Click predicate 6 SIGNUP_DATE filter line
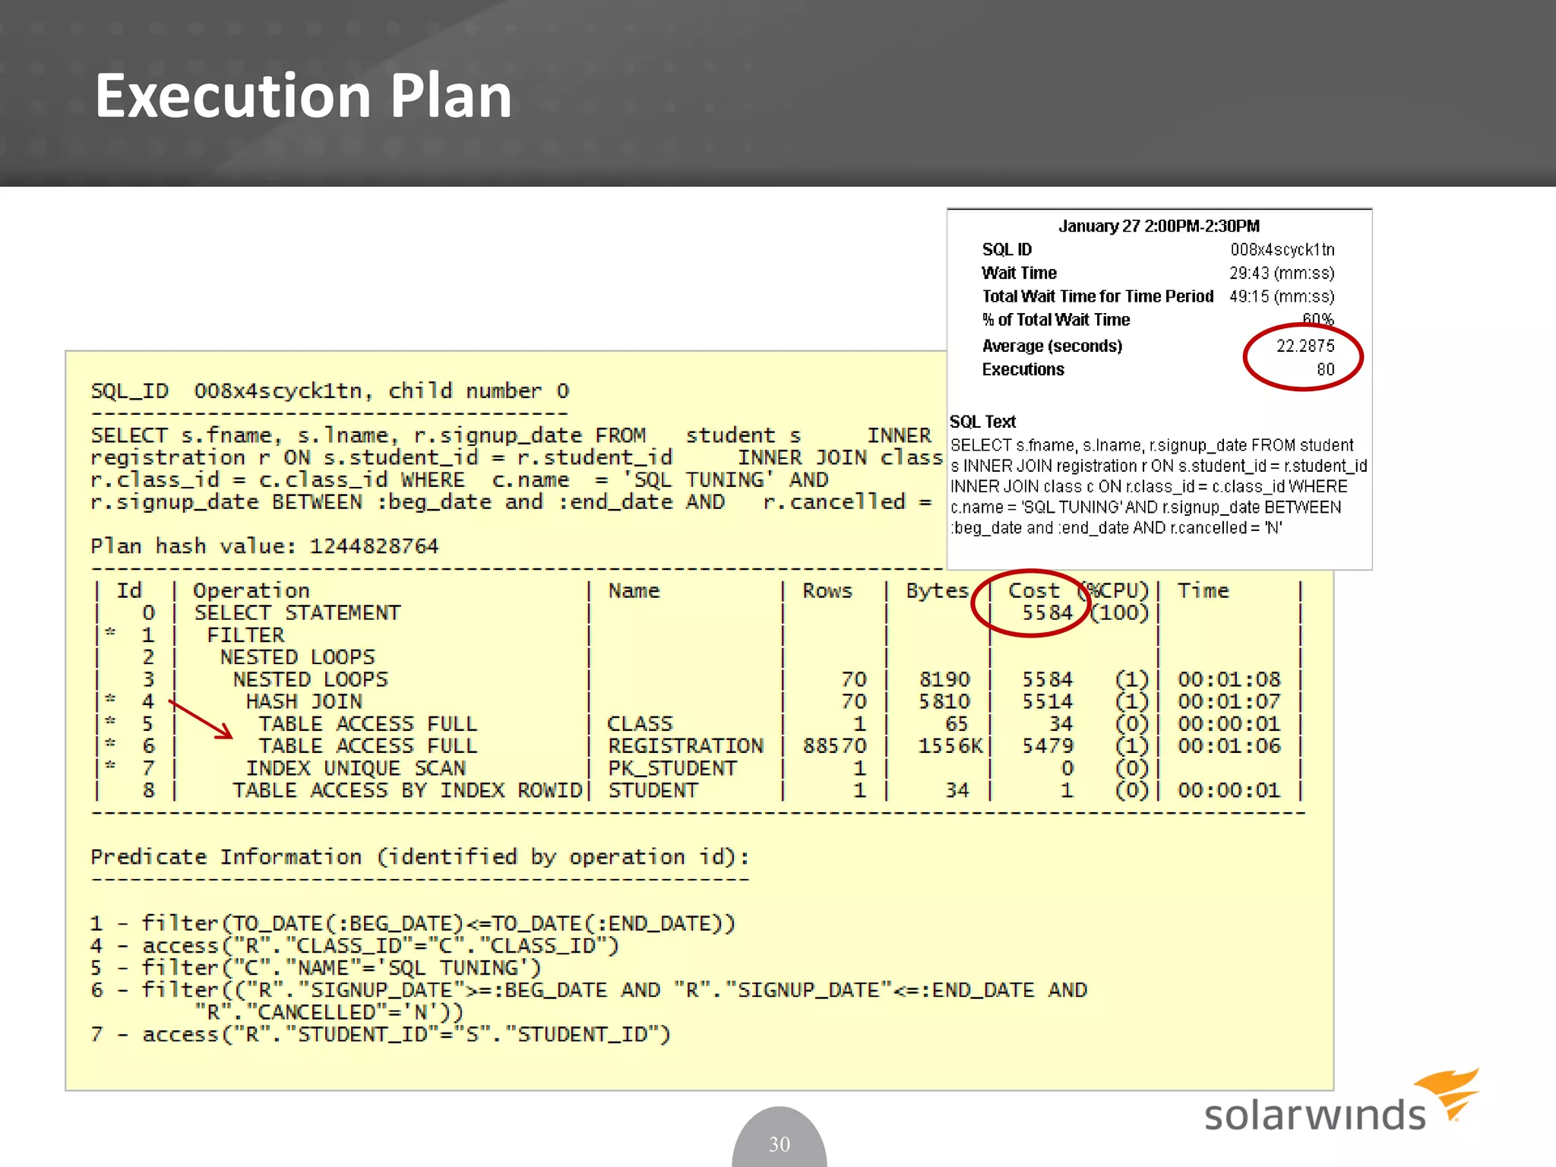Screen dimensions: 1556x1167 tap(589, 1001)
